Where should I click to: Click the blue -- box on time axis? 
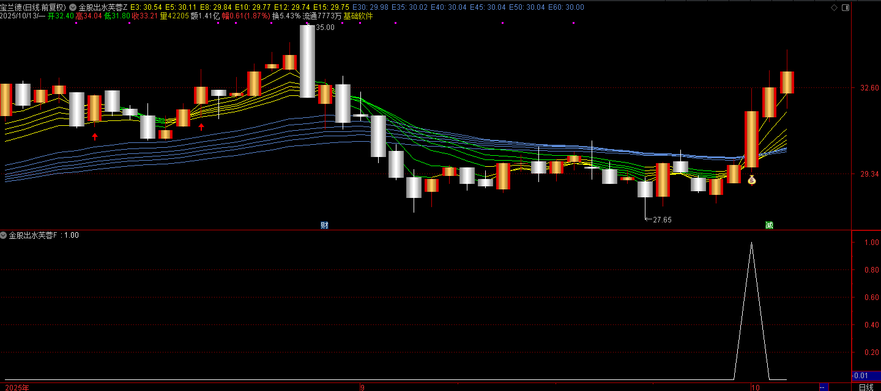(x=823, y=387)
